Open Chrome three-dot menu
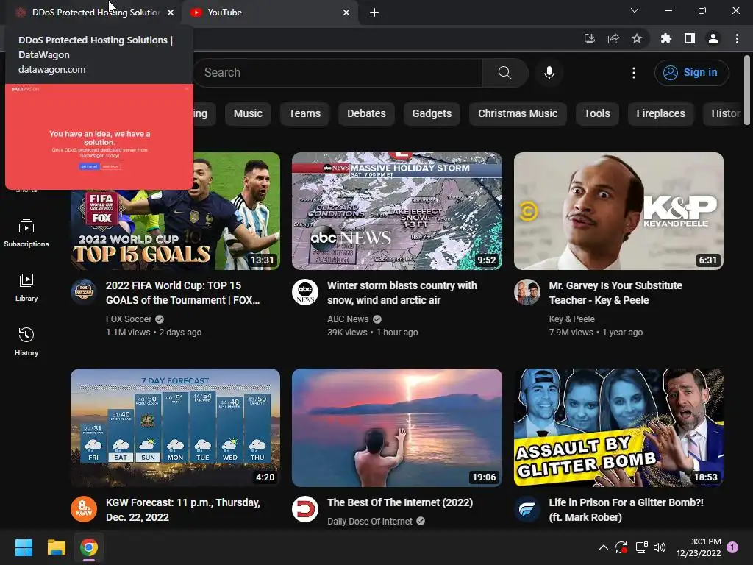 point(737,38)
